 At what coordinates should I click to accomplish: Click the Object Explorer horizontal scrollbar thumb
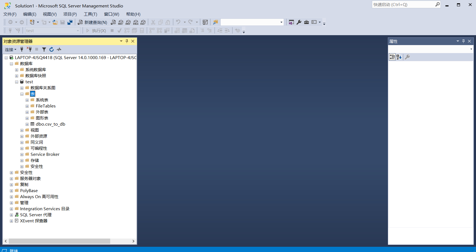(59, 241)
